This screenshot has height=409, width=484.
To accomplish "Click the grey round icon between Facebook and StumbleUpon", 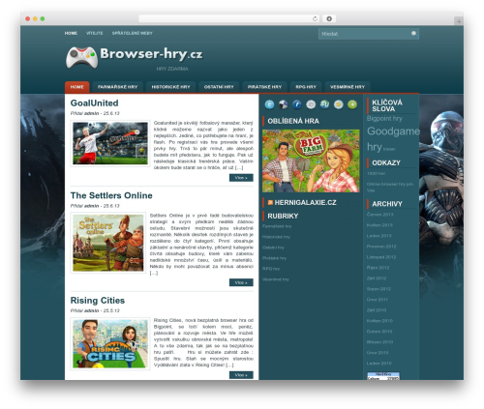I will (311, 104).
